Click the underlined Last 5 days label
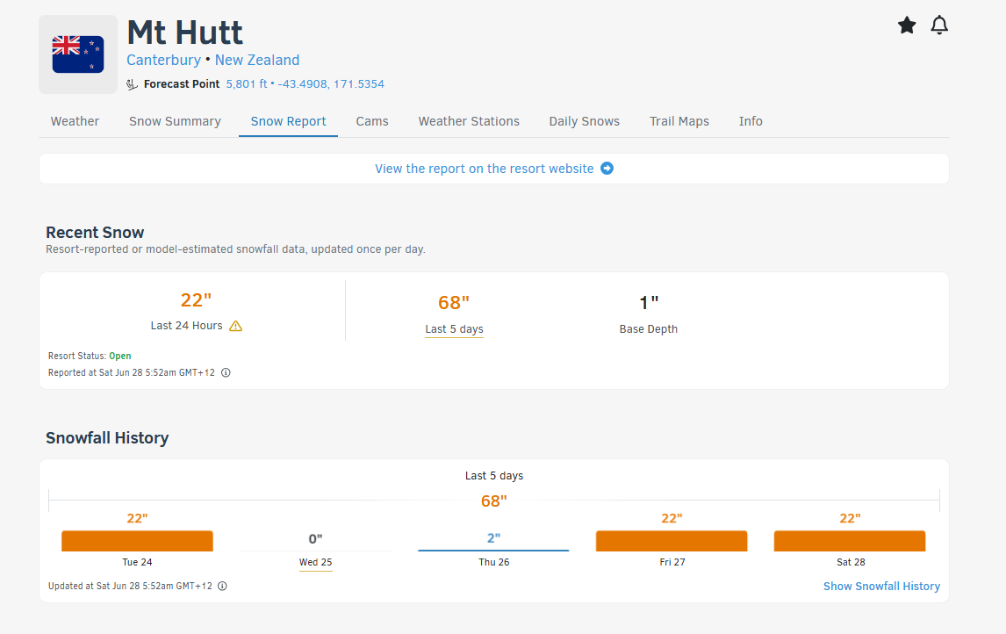This screenshot has height=634, width=1006. click(454, 329)
